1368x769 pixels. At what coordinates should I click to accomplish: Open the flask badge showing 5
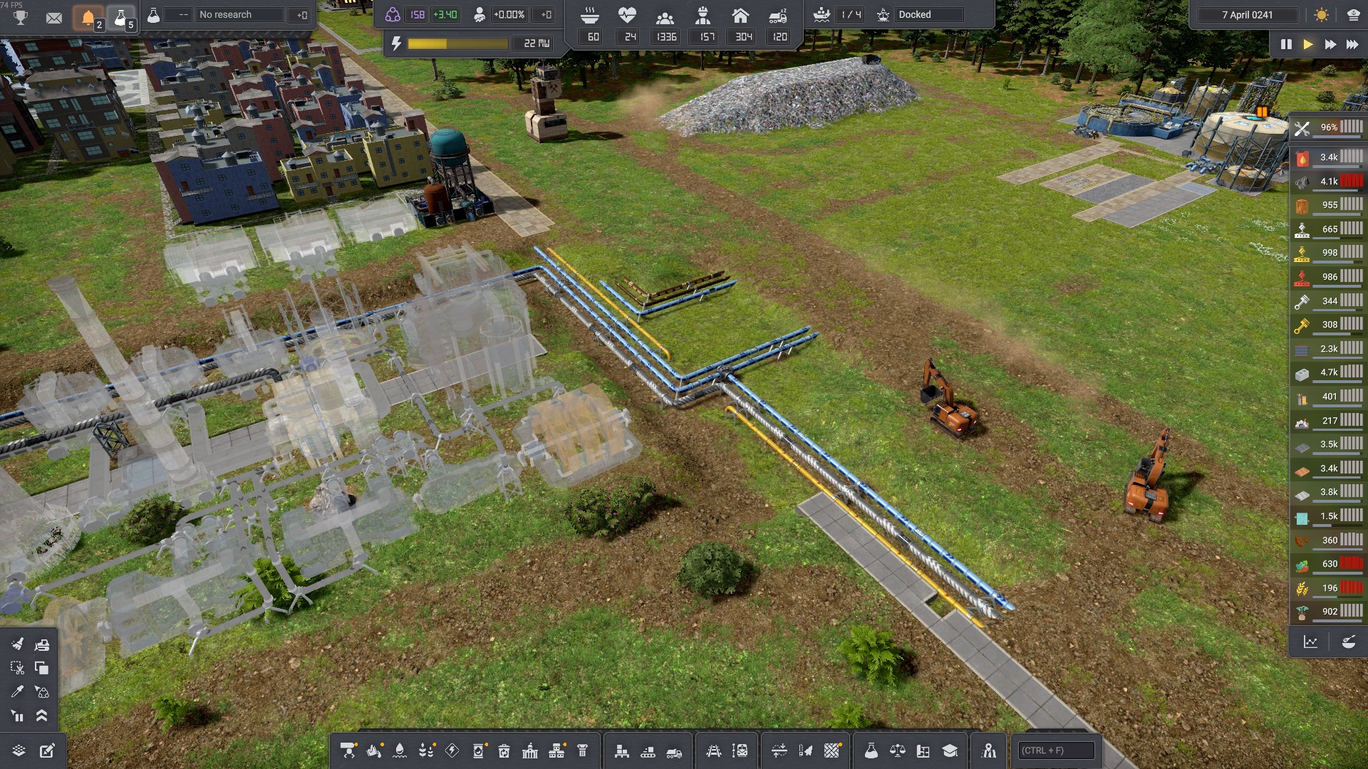[122, 19]
